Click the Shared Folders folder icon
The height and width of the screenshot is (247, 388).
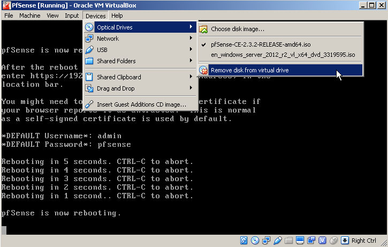89,61
